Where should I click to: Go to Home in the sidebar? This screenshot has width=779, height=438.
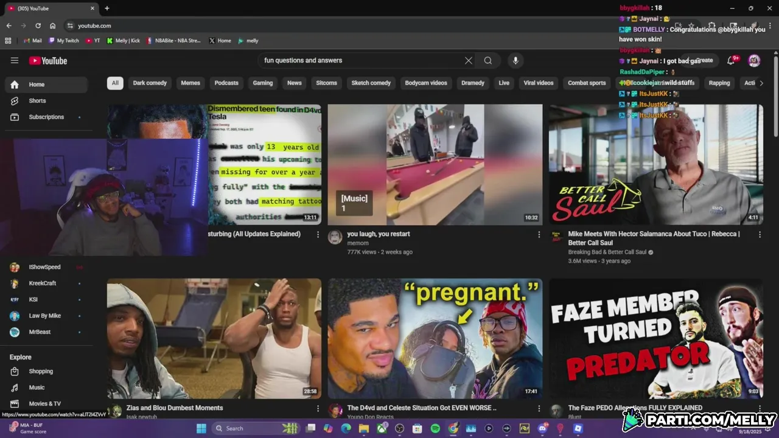(x=46, y=85)
